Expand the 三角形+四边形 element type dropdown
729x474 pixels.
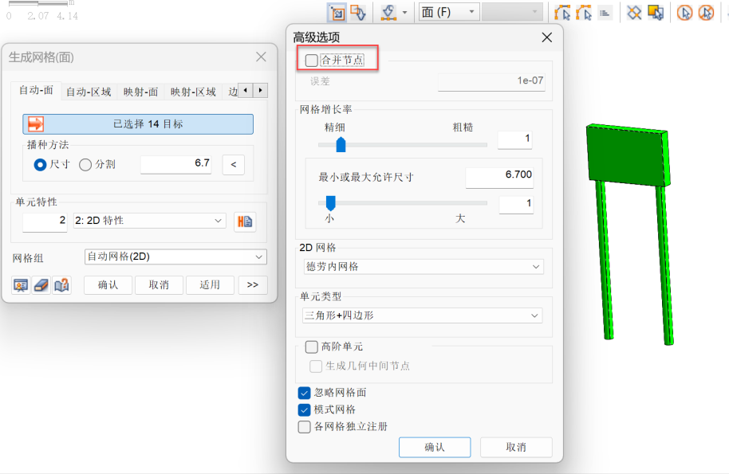424,315
